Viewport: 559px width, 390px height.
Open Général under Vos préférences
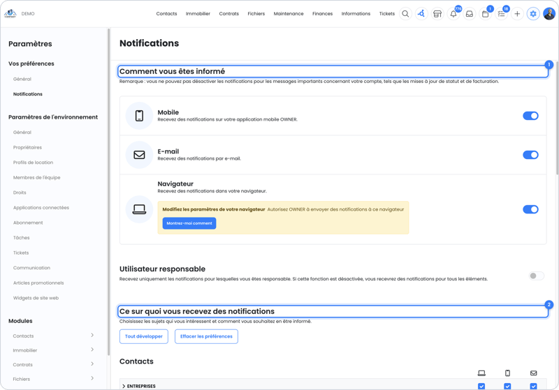pyautogui.click(x=22, y=79)
